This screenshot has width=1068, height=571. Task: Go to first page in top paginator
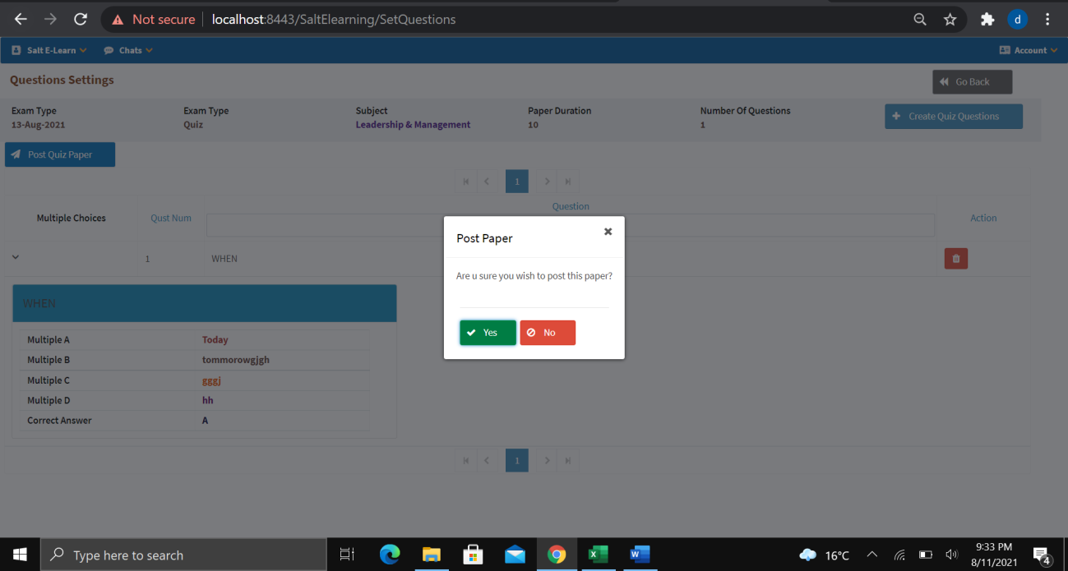point(466,182)
